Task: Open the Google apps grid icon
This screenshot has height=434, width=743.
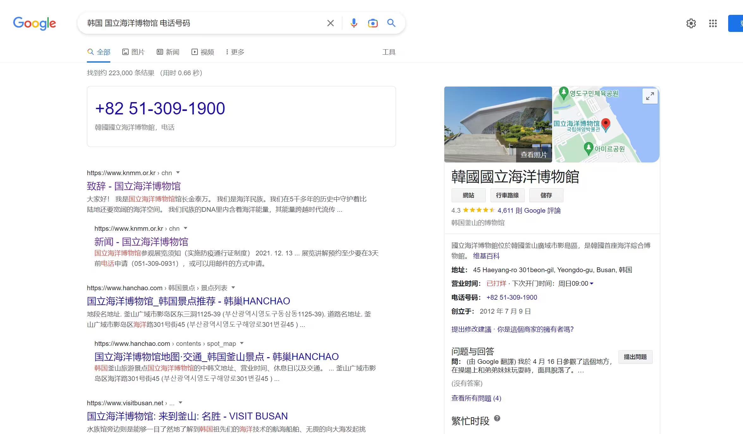Action: (x=713, y=23)
